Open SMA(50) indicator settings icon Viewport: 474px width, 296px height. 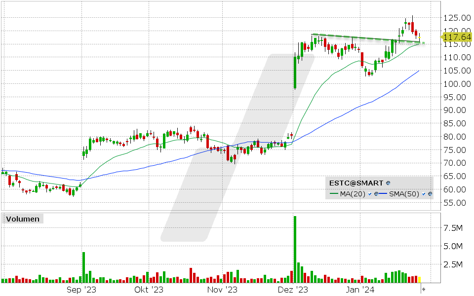tap(430, 194)
